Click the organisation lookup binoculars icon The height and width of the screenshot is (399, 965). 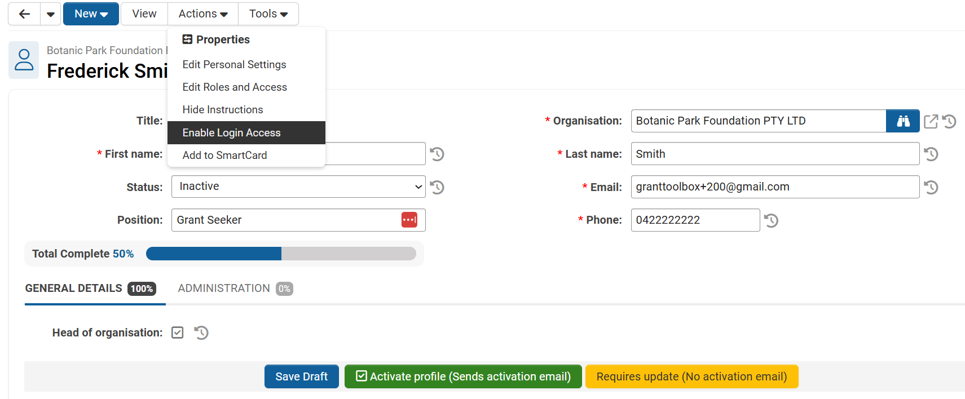pyautogui.click(x=902, y=121)
